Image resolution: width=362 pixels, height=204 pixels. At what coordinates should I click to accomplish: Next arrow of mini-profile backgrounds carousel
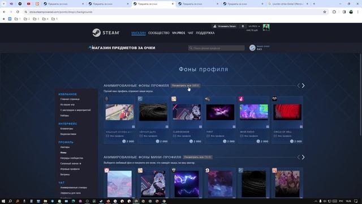303,157
